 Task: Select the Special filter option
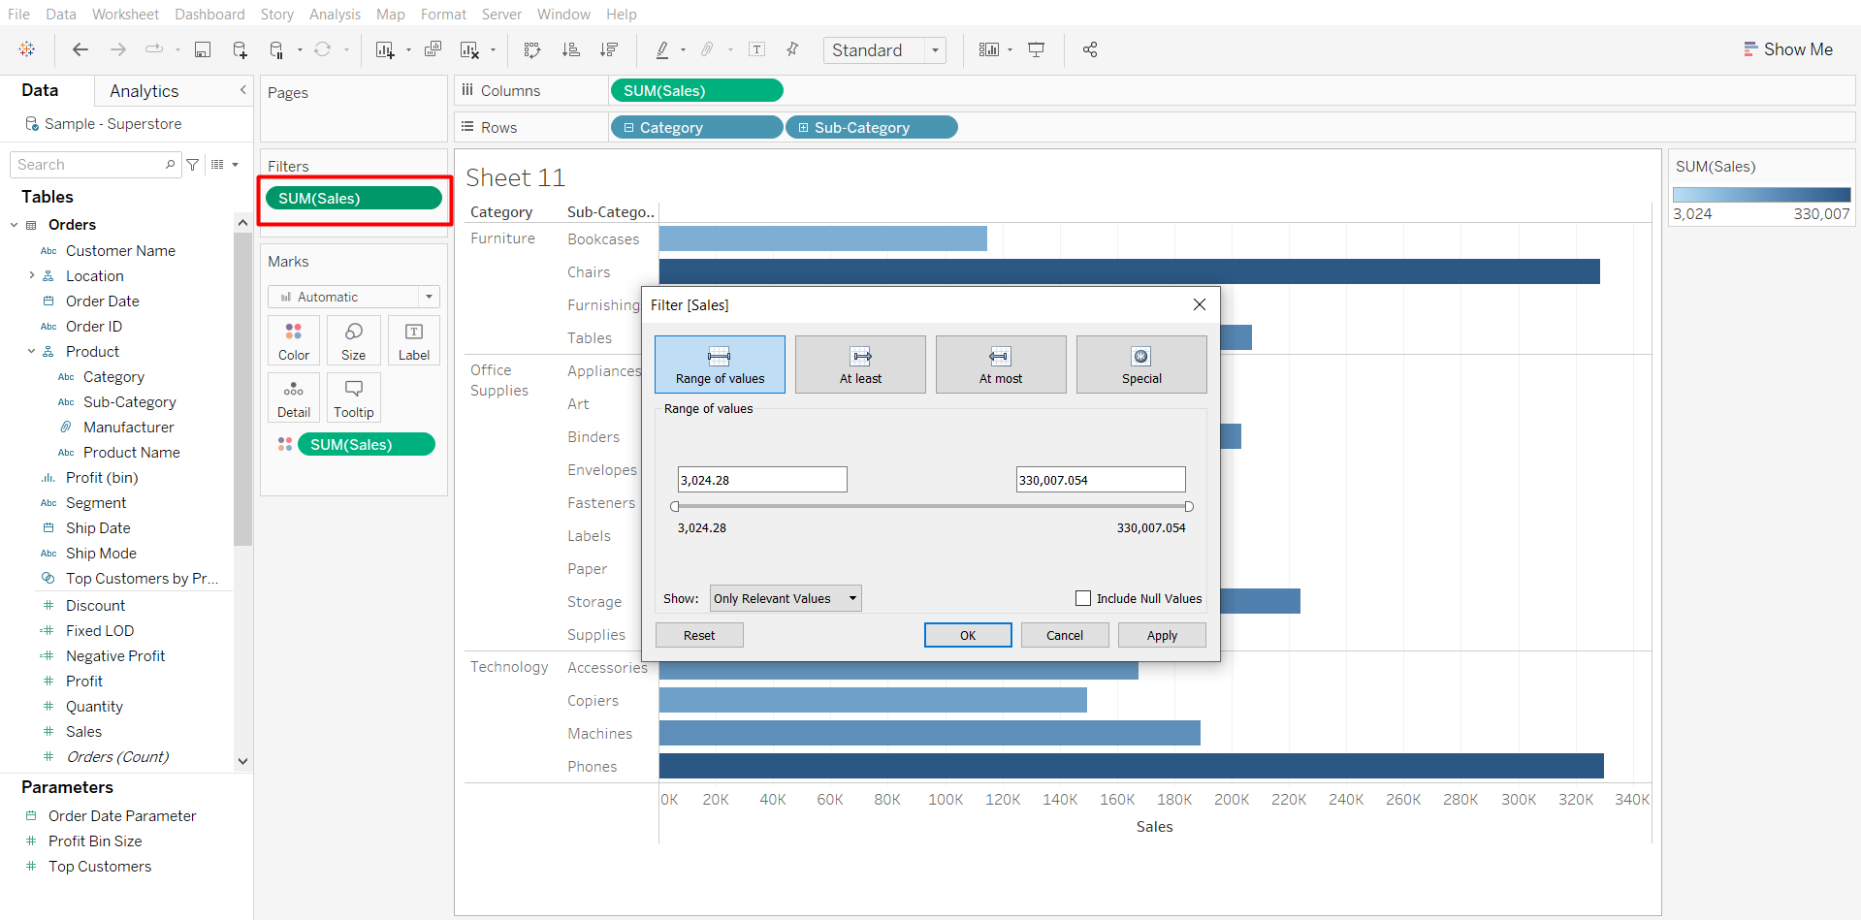click(1141, 365)
